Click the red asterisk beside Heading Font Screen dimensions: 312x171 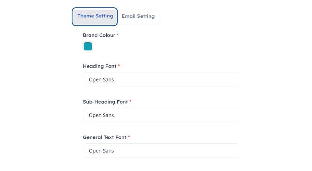click(119, 66)
